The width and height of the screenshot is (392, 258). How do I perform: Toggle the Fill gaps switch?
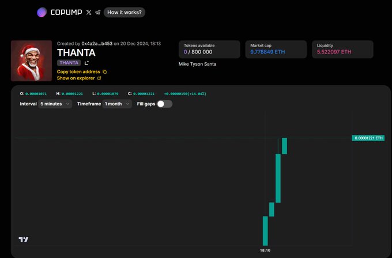click(x=165, y=104)
